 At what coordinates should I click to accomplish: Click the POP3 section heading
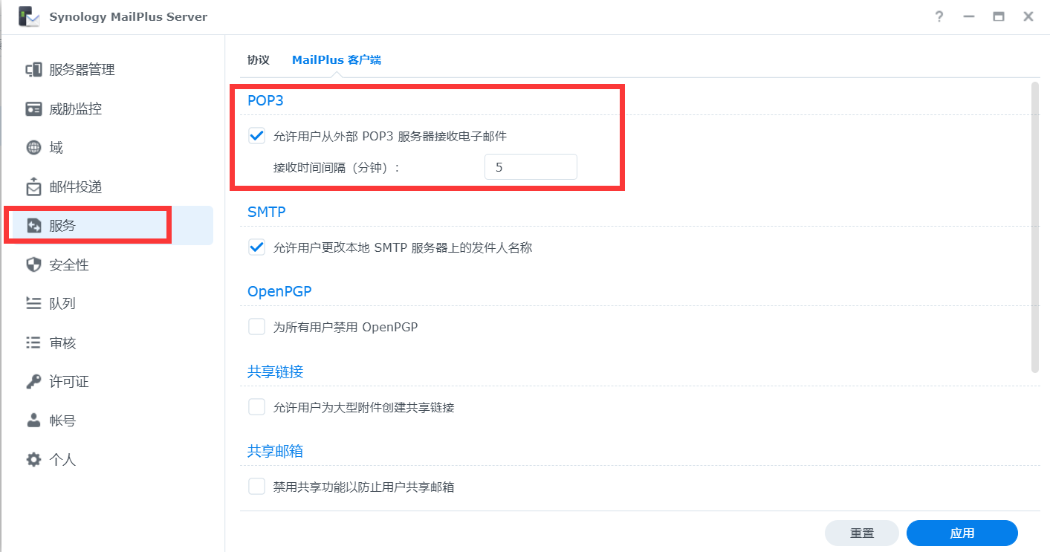(x=265, y=101)
